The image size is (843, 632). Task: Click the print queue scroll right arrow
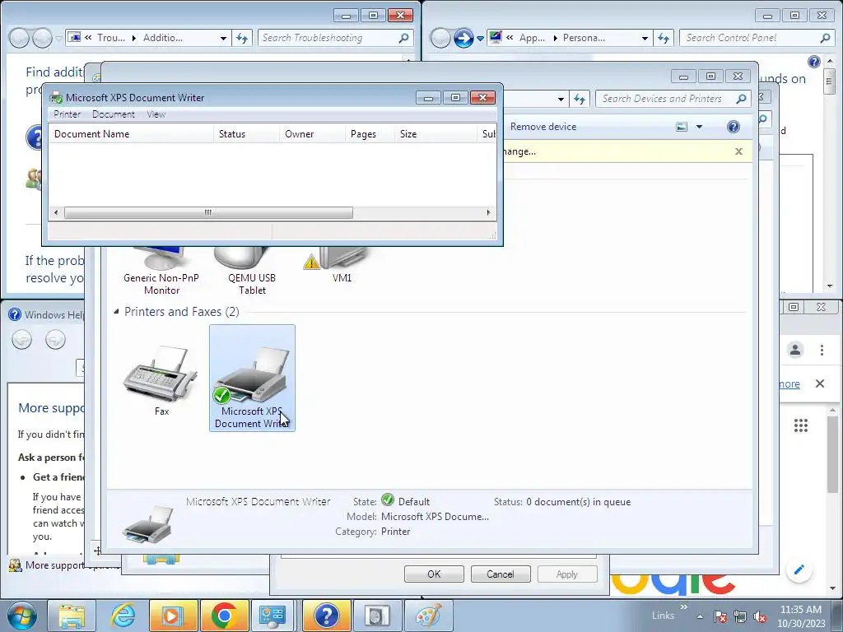[488, 212]
